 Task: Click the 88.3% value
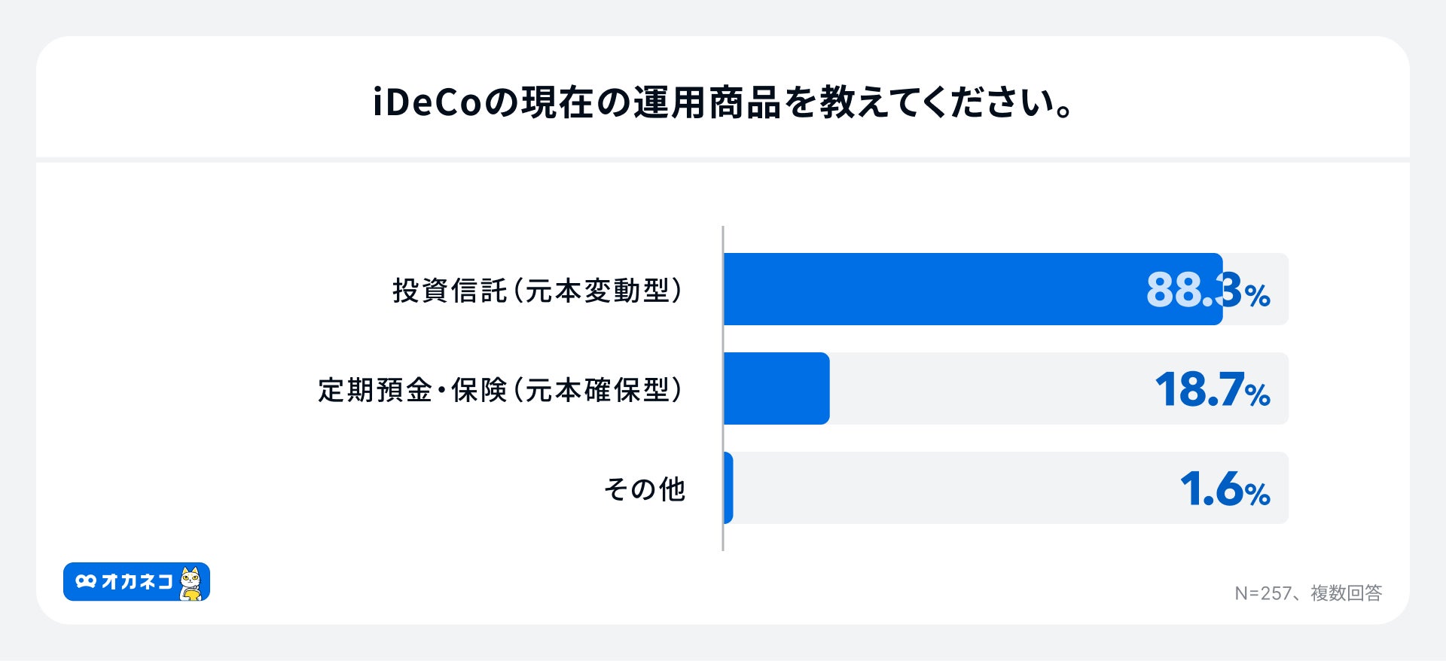click(1207, 290)
